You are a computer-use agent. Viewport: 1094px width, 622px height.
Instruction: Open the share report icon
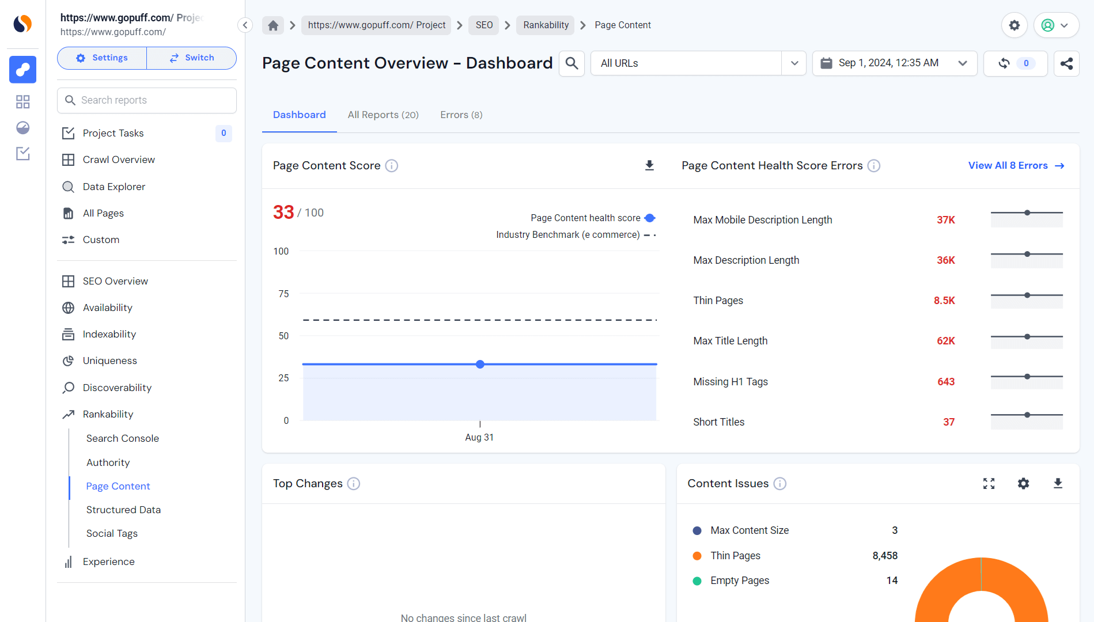[1066, 64]
